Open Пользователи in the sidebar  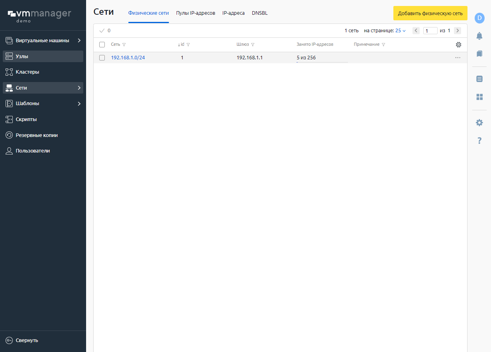click(x=43, y=151)
